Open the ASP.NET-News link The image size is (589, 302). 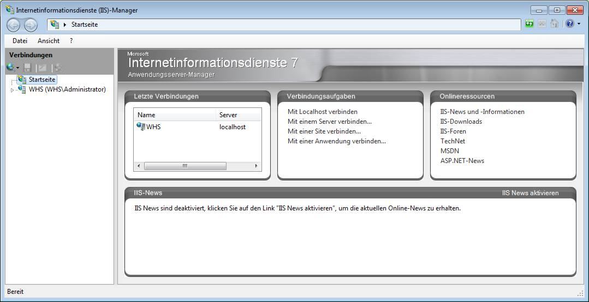tap(462, 161)
